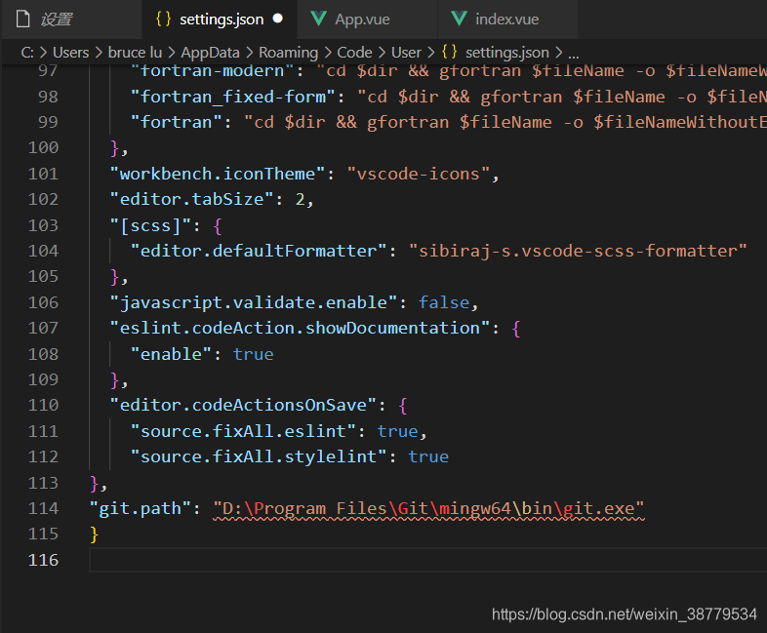Click the true value on line 108
This screenshot has height=633, width=767.
254,354
